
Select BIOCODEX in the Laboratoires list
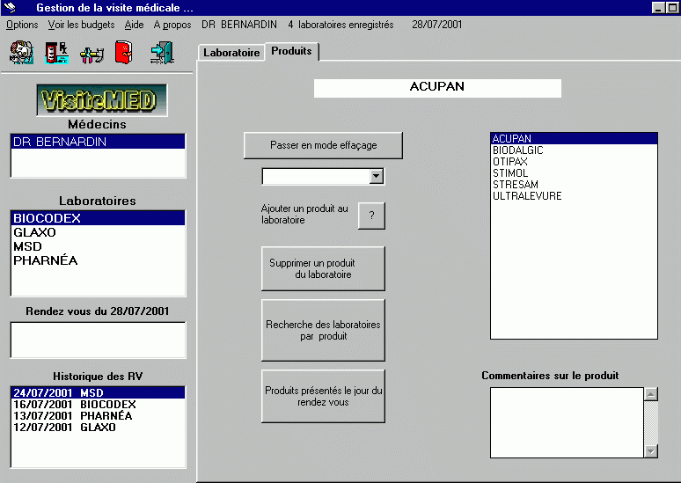click(x=99, y=218)
